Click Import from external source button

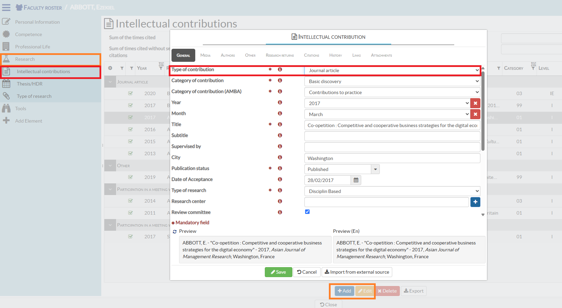click(x=357, y=272)
